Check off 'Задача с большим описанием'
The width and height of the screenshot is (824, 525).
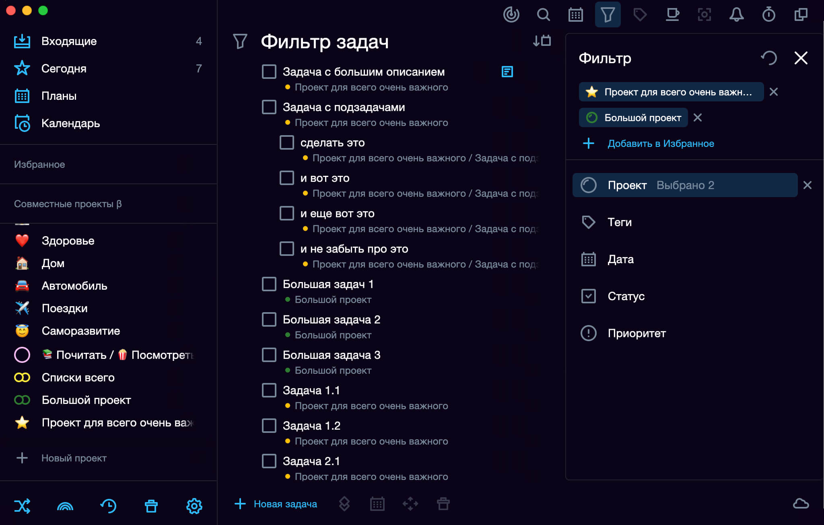(269, 72)
